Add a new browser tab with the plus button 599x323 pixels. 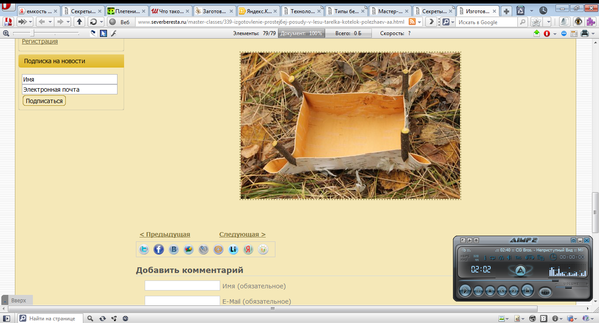coord(506,11)
